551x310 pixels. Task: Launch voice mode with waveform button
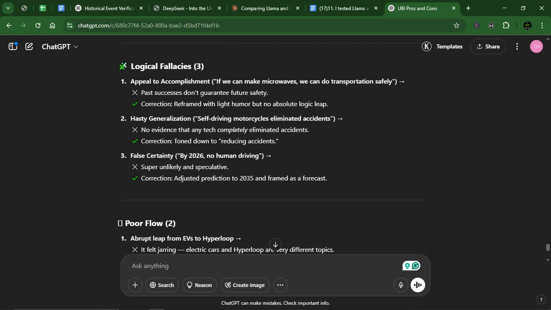[418, 285]
